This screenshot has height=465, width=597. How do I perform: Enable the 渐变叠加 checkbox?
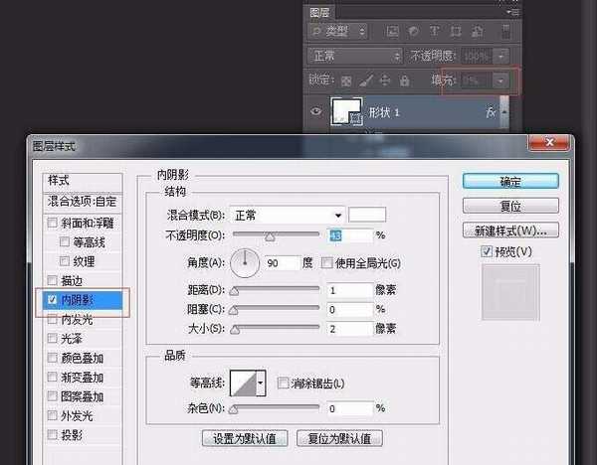[52, 377]
